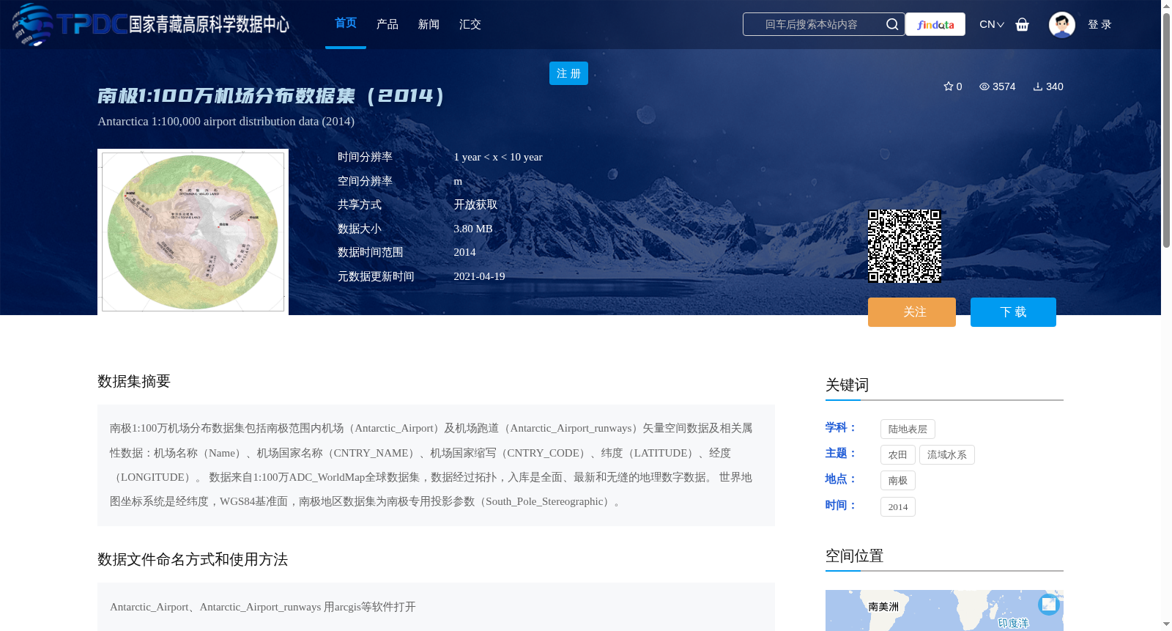
Task: Select the 2014 time tag
Action: [897, 507]
